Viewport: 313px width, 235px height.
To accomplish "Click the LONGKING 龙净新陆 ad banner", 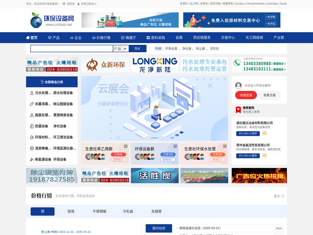I will (155, 65).
